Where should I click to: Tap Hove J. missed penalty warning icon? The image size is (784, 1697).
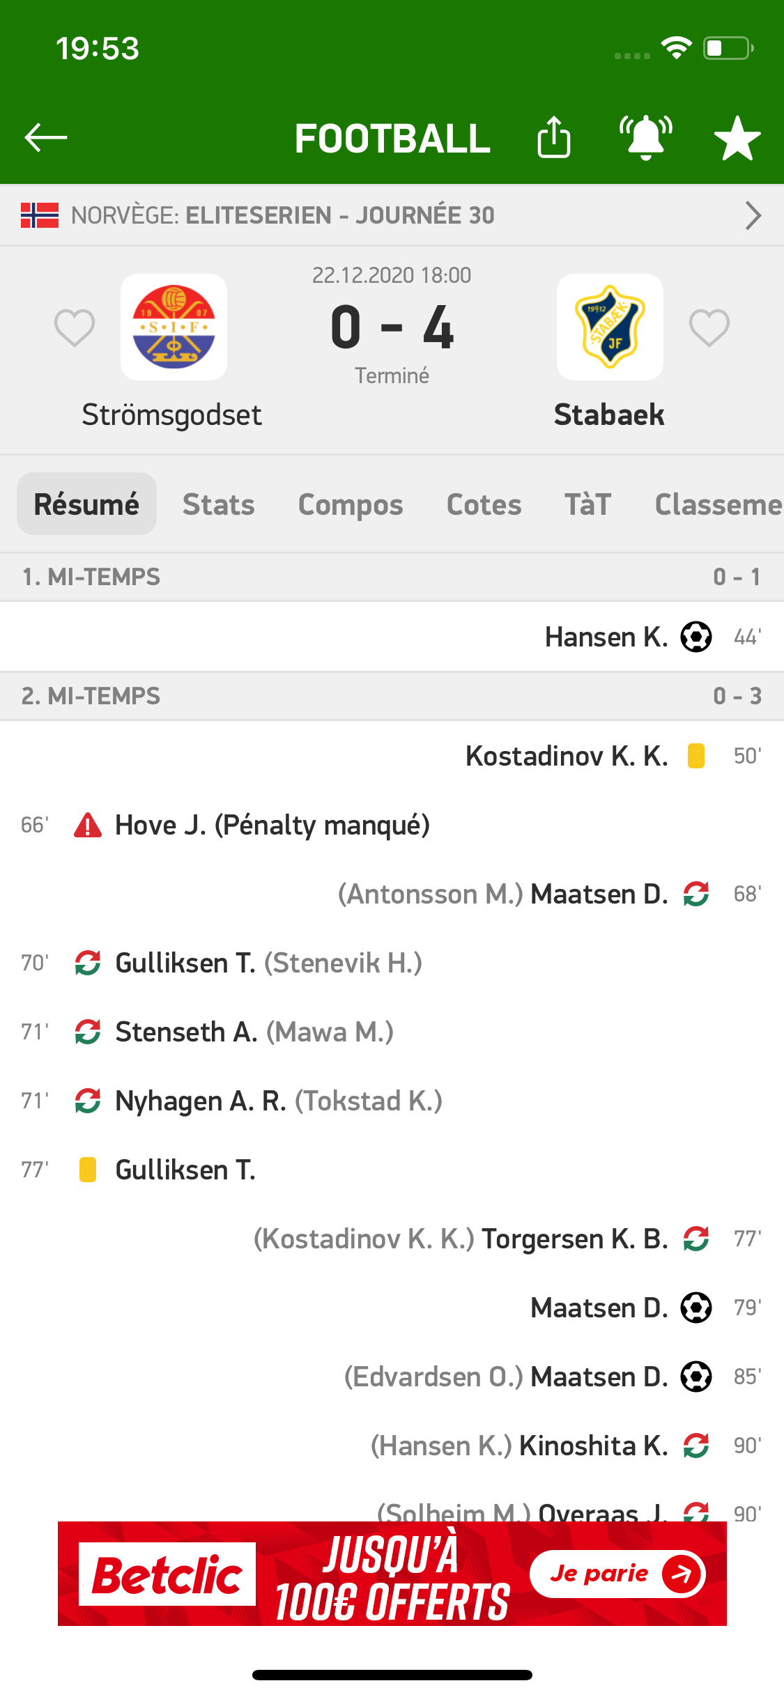click(88, 825)
